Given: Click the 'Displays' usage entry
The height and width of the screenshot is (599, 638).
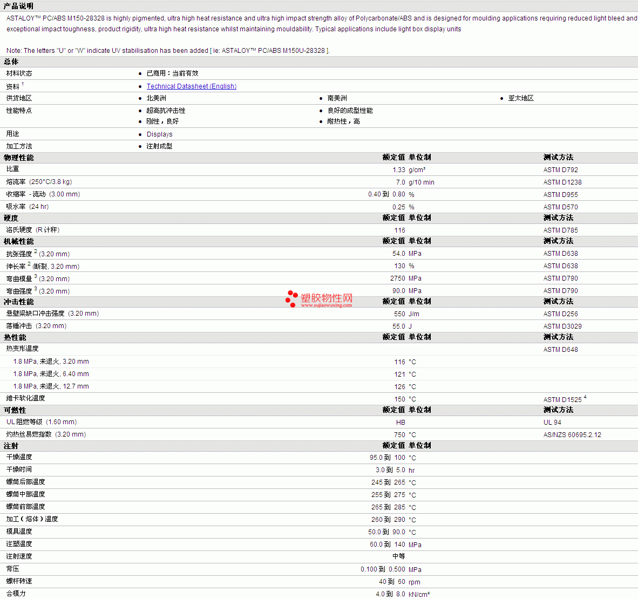Looking at the screenshot, I should (x=160, y=134).
